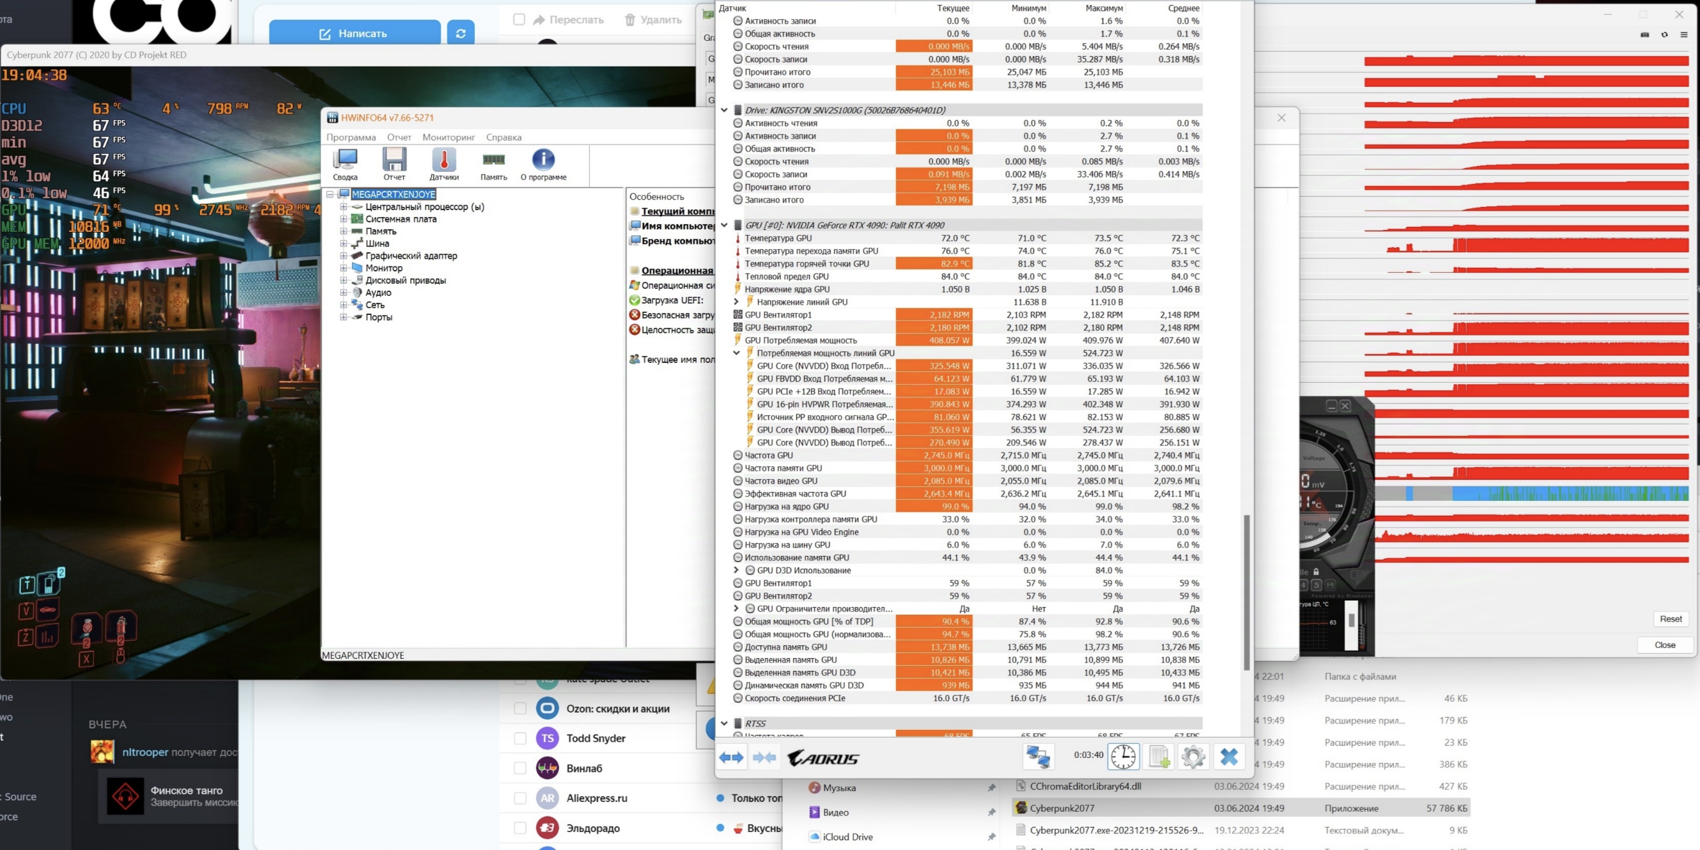Click the expand-columns double arrow icon

730,757
